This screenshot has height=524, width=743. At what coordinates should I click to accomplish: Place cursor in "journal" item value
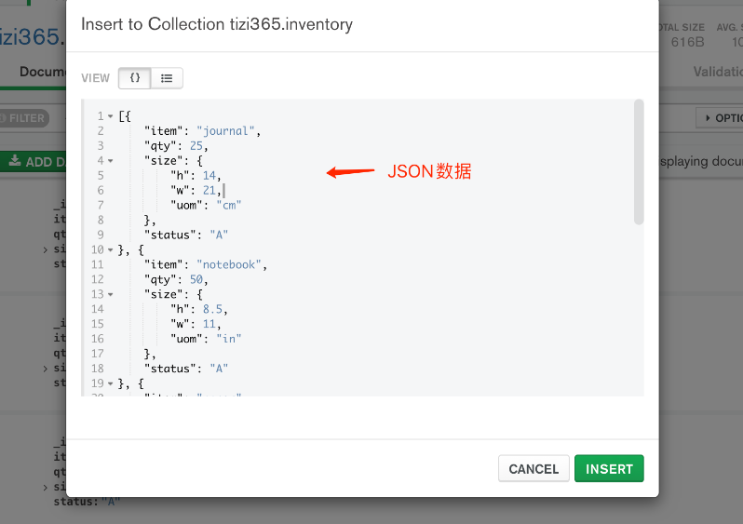click(226, 131)
